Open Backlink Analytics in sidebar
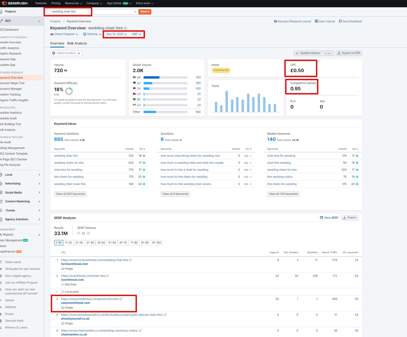 pos(11,113)
